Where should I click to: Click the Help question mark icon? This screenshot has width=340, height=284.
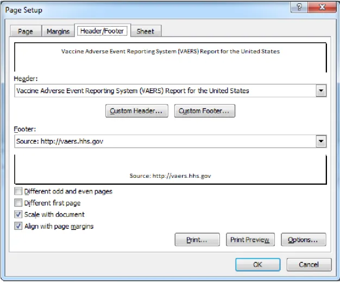coord(299,7)
